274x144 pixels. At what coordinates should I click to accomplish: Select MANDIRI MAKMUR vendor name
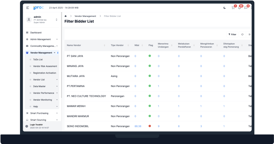pos(78,116)
